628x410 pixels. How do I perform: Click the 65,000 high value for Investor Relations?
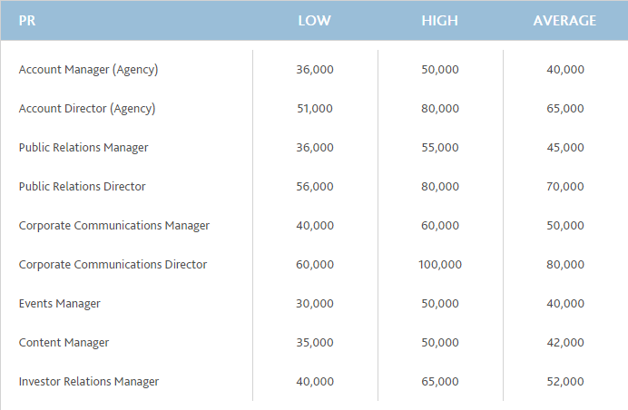[440, 382]
